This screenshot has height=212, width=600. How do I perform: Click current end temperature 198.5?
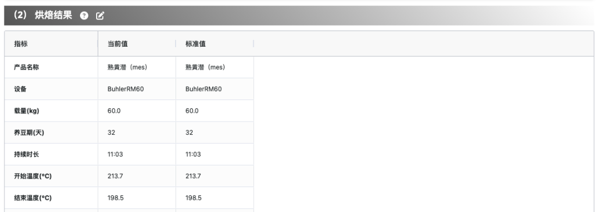[116, 198]
